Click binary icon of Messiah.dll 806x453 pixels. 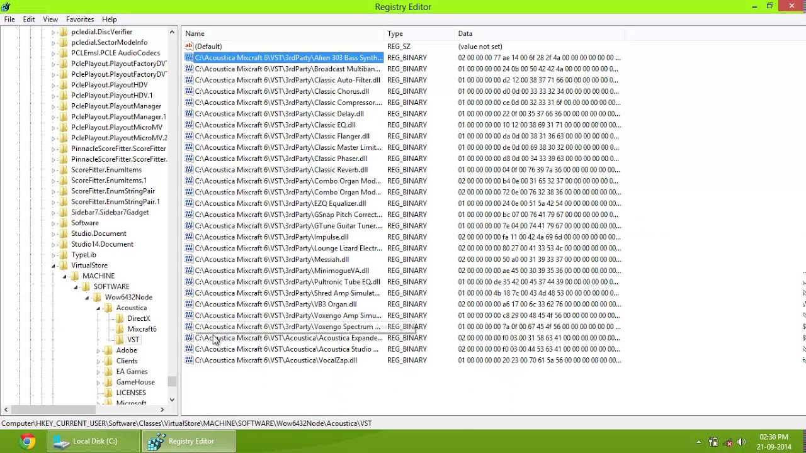[x=189, y=259]
